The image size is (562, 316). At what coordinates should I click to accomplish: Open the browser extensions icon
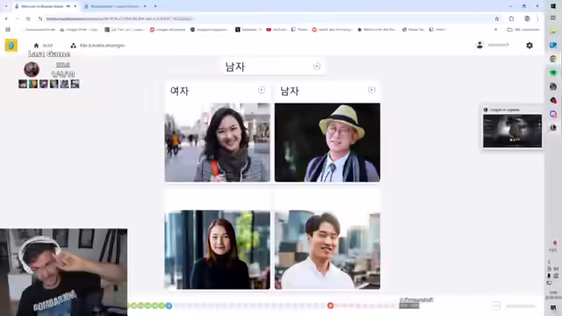pos(511,18)
